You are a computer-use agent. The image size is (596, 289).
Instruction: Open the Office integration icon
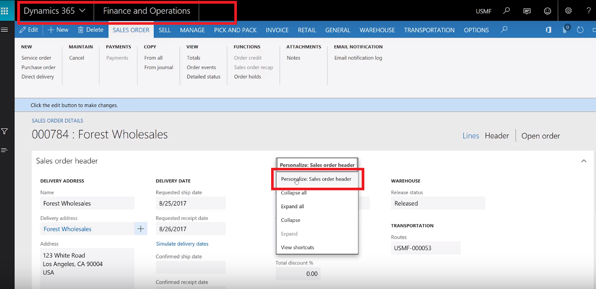click(x=548, y=30)
